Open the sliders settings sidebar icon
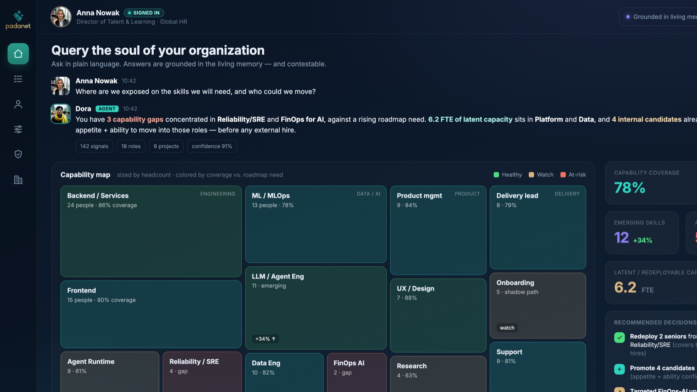This screenshot has height=392, width=697. coord(18,129)
